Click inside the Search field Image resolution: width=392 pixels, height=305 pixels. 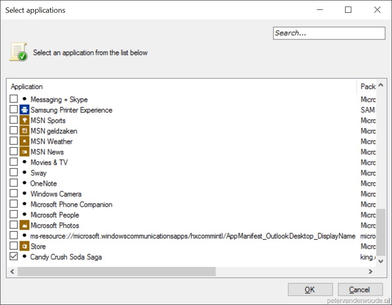tap(328, 33)
